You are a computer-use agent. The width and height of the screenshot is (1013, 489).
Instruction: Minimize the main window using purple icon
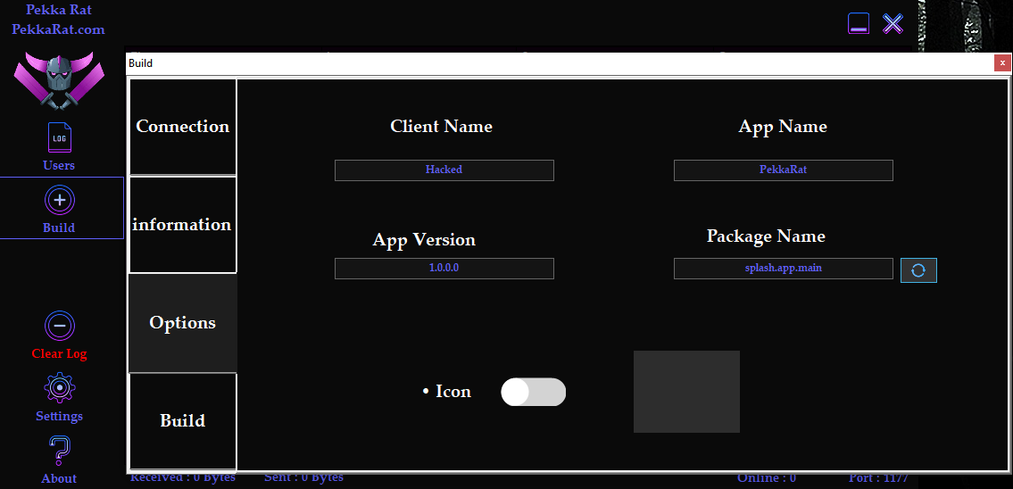859,24
